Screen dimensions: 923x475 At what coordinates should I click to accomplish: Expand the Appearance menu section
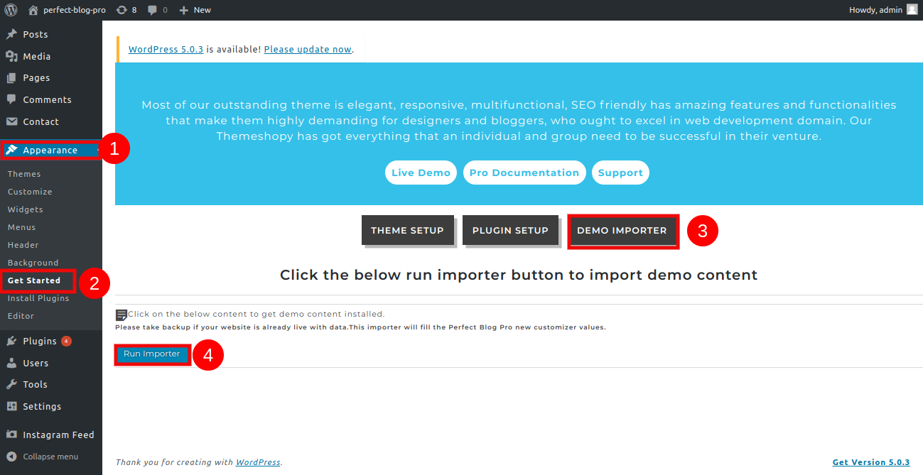50,150
